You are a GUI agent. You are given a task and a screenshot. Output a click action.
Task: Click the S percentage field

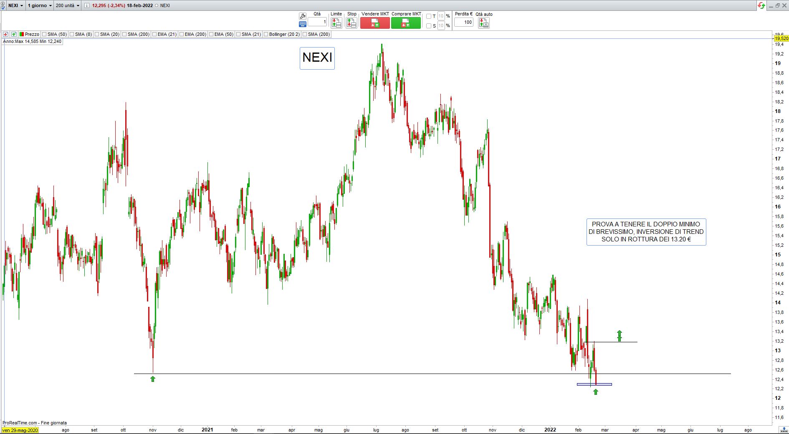[441, 26]
